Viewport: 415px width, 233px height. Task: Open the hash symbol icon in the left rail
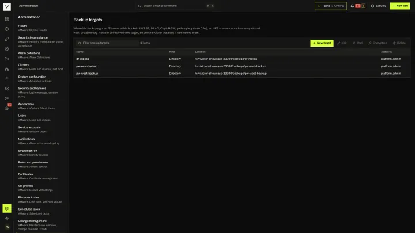[7, 79]
